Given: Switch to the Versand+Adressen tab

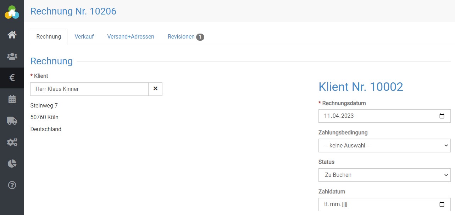Looking at the screenshot, I should point(131,37).
